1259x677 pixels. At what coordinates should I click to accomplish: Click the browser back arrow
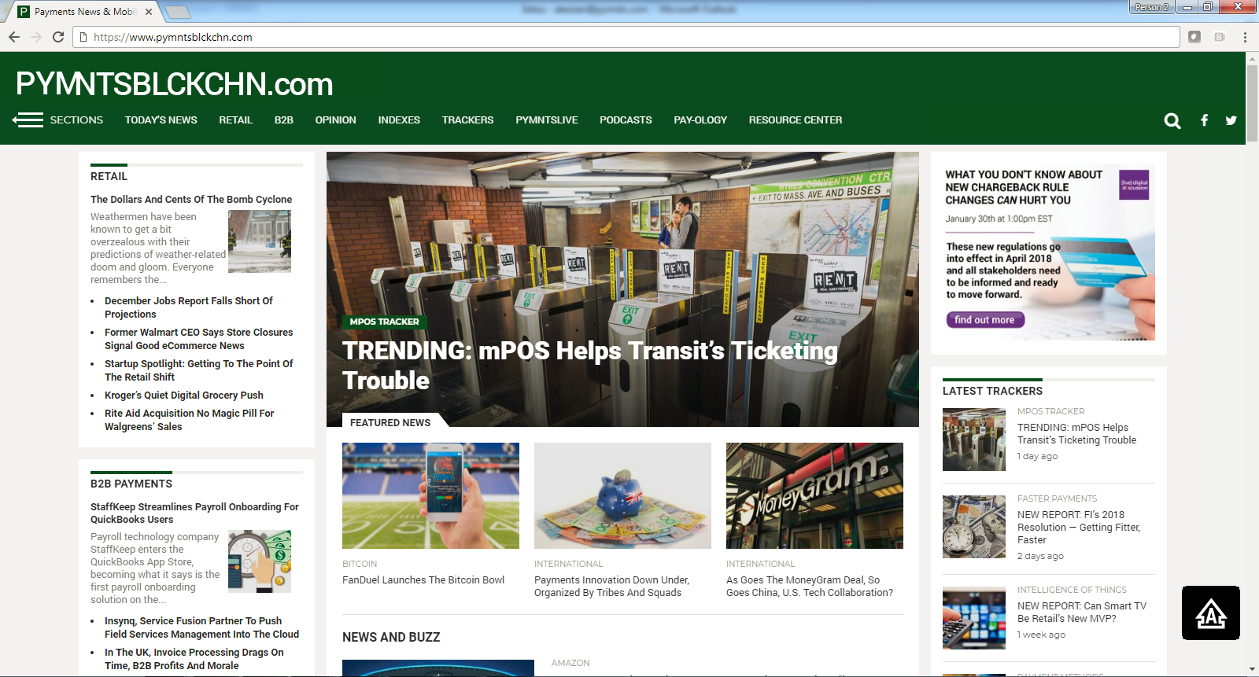click(x=14, y=37)
